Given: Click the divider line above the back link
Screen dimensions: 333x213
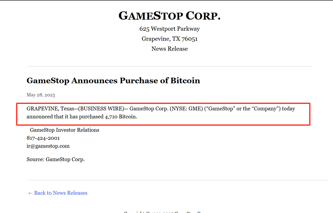Looking at the screenshot, I should point(170,180).
